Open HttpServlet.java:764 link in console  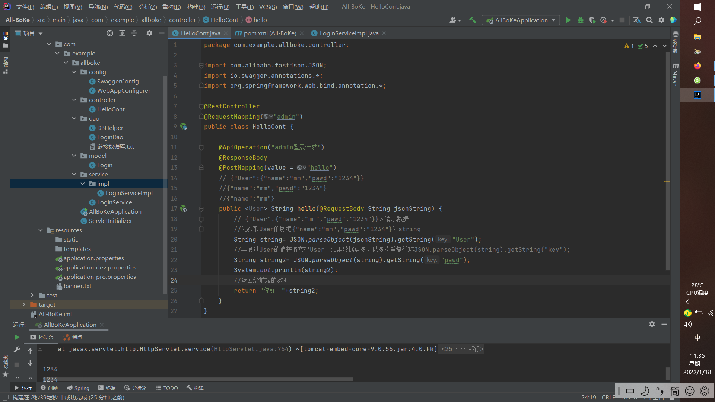click(251, 349)
